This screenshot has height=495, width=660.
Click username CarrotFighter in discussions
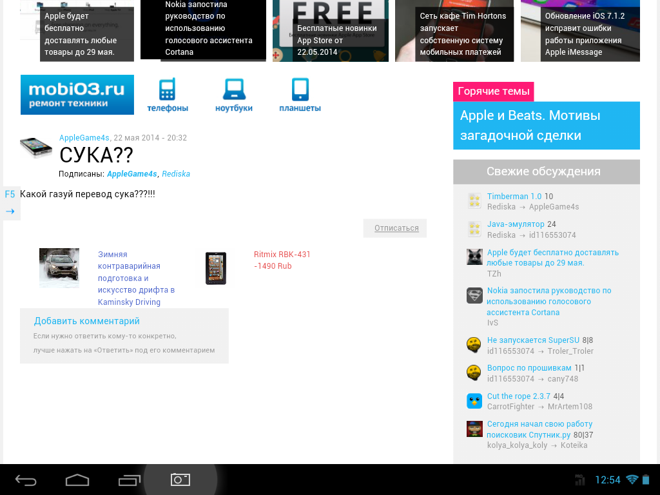click(510, 407)
